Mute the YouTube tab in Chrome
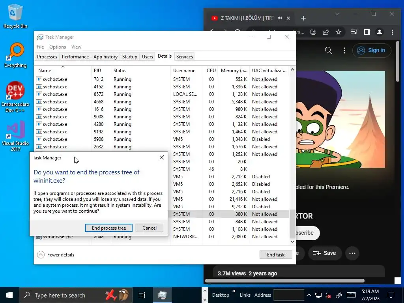The width and height of the screenshot is (404, 303). [280, 18]
